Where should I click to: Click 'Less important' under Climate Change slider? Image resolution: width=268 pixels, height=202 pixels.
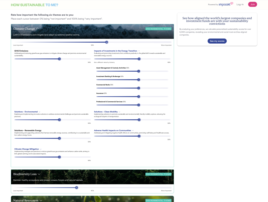click(x=18, y=45)
